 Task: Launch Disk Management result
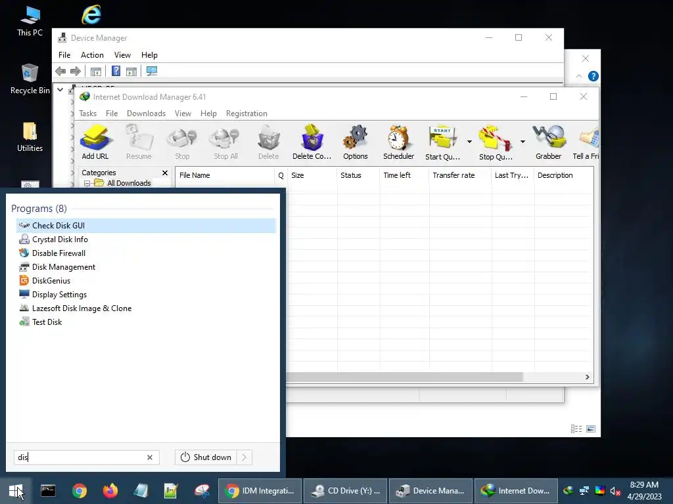coord(146,267)
